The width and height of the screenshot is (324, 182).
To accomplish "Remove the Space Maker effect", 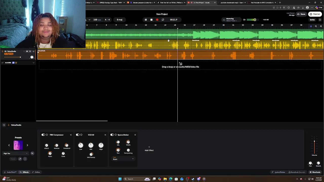I will [x=135, y=135].
